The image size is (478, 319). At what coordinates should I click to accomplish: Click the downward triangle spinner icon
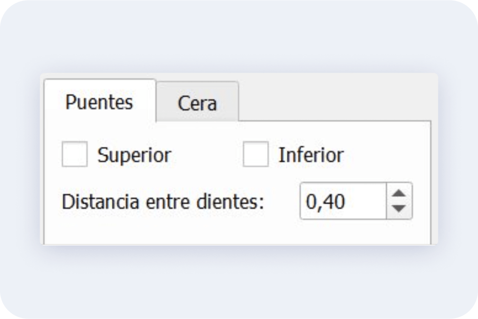coord(399,208)
